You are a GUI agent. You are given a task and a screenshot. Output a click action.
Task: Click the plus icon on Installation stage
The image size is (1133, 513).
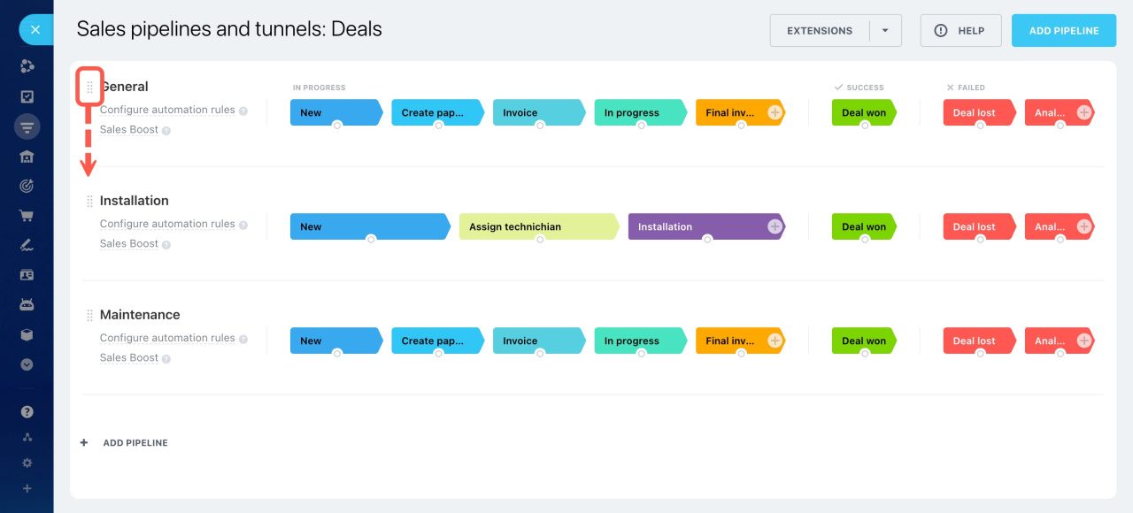pyautogui.click(x=775, y=226)
